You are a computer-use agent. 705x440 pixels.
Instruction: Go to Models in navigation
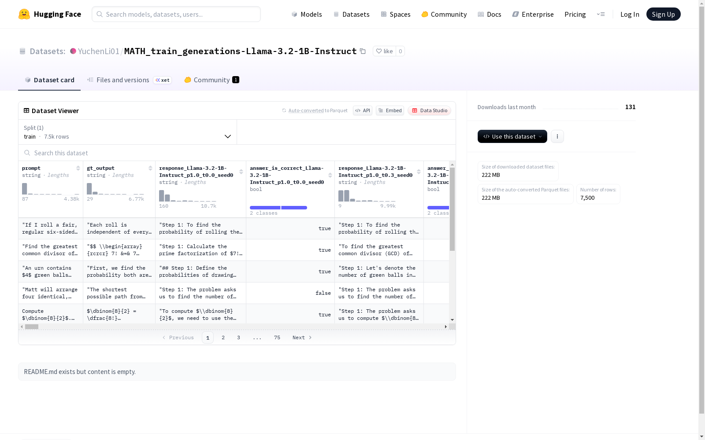307,14
